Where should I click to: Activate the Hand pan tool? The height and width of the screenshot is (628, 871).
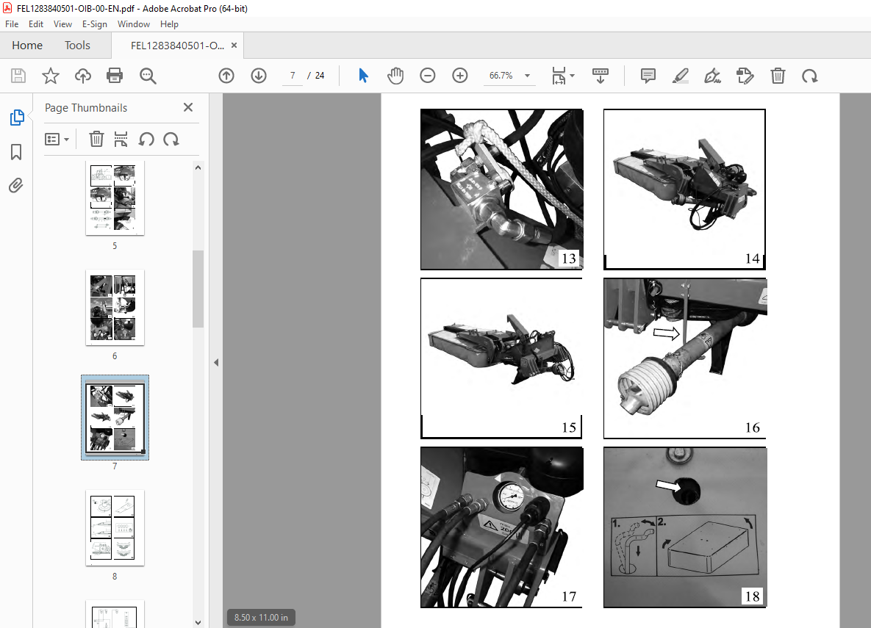point(395,76)
